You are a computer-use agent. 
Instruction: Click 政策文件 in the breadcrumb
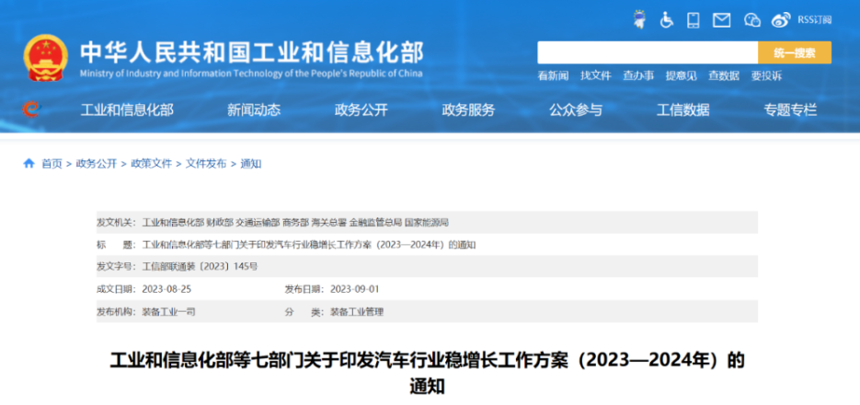[x=151, y=164]
